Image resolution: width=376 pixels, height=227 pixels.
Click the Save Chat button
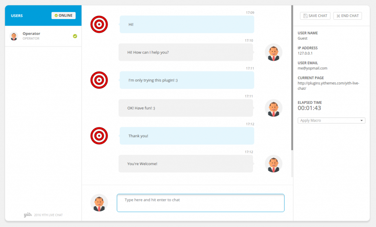tap(315, 16)
